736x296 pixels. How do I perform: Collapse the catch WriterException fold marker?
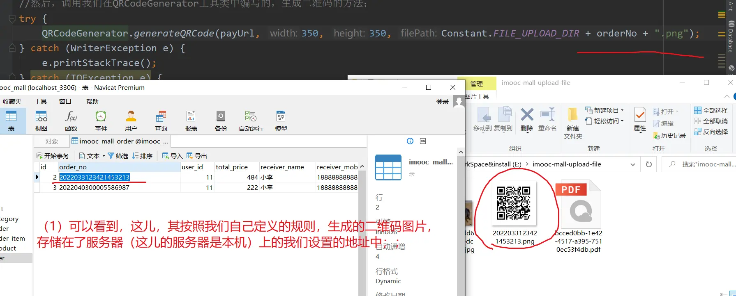click(12, 48)
